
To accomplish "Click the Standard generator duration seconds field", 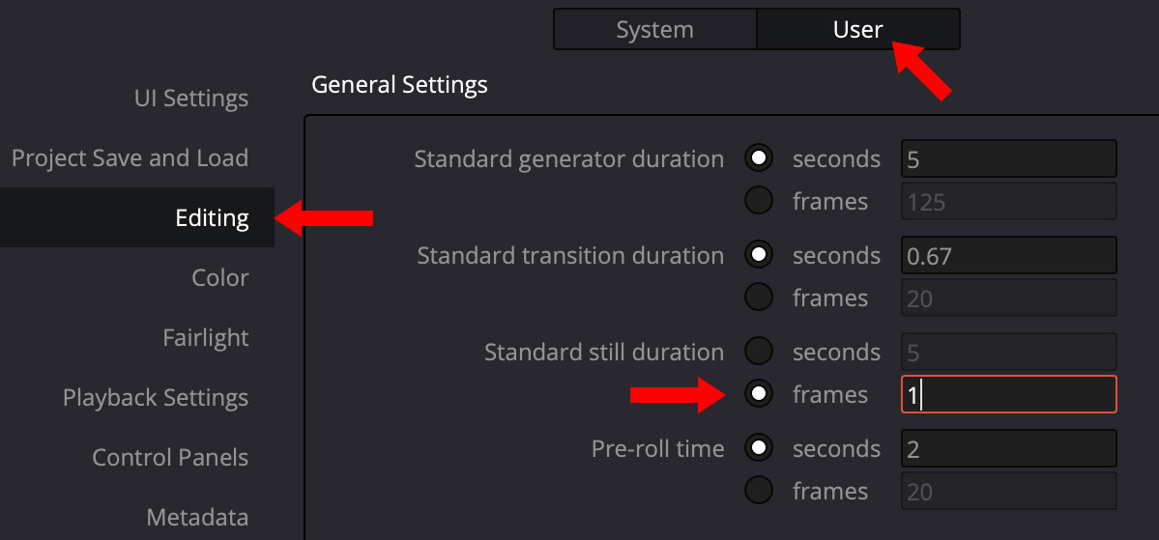I will [x=1008, y=158].
